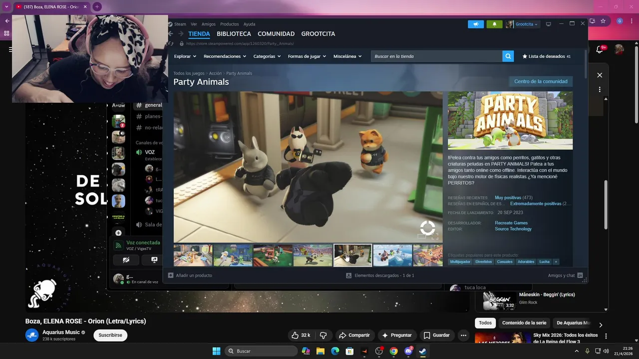Open the Discord server with red badge 2
639x359 pixels.
tap(118, 121)
